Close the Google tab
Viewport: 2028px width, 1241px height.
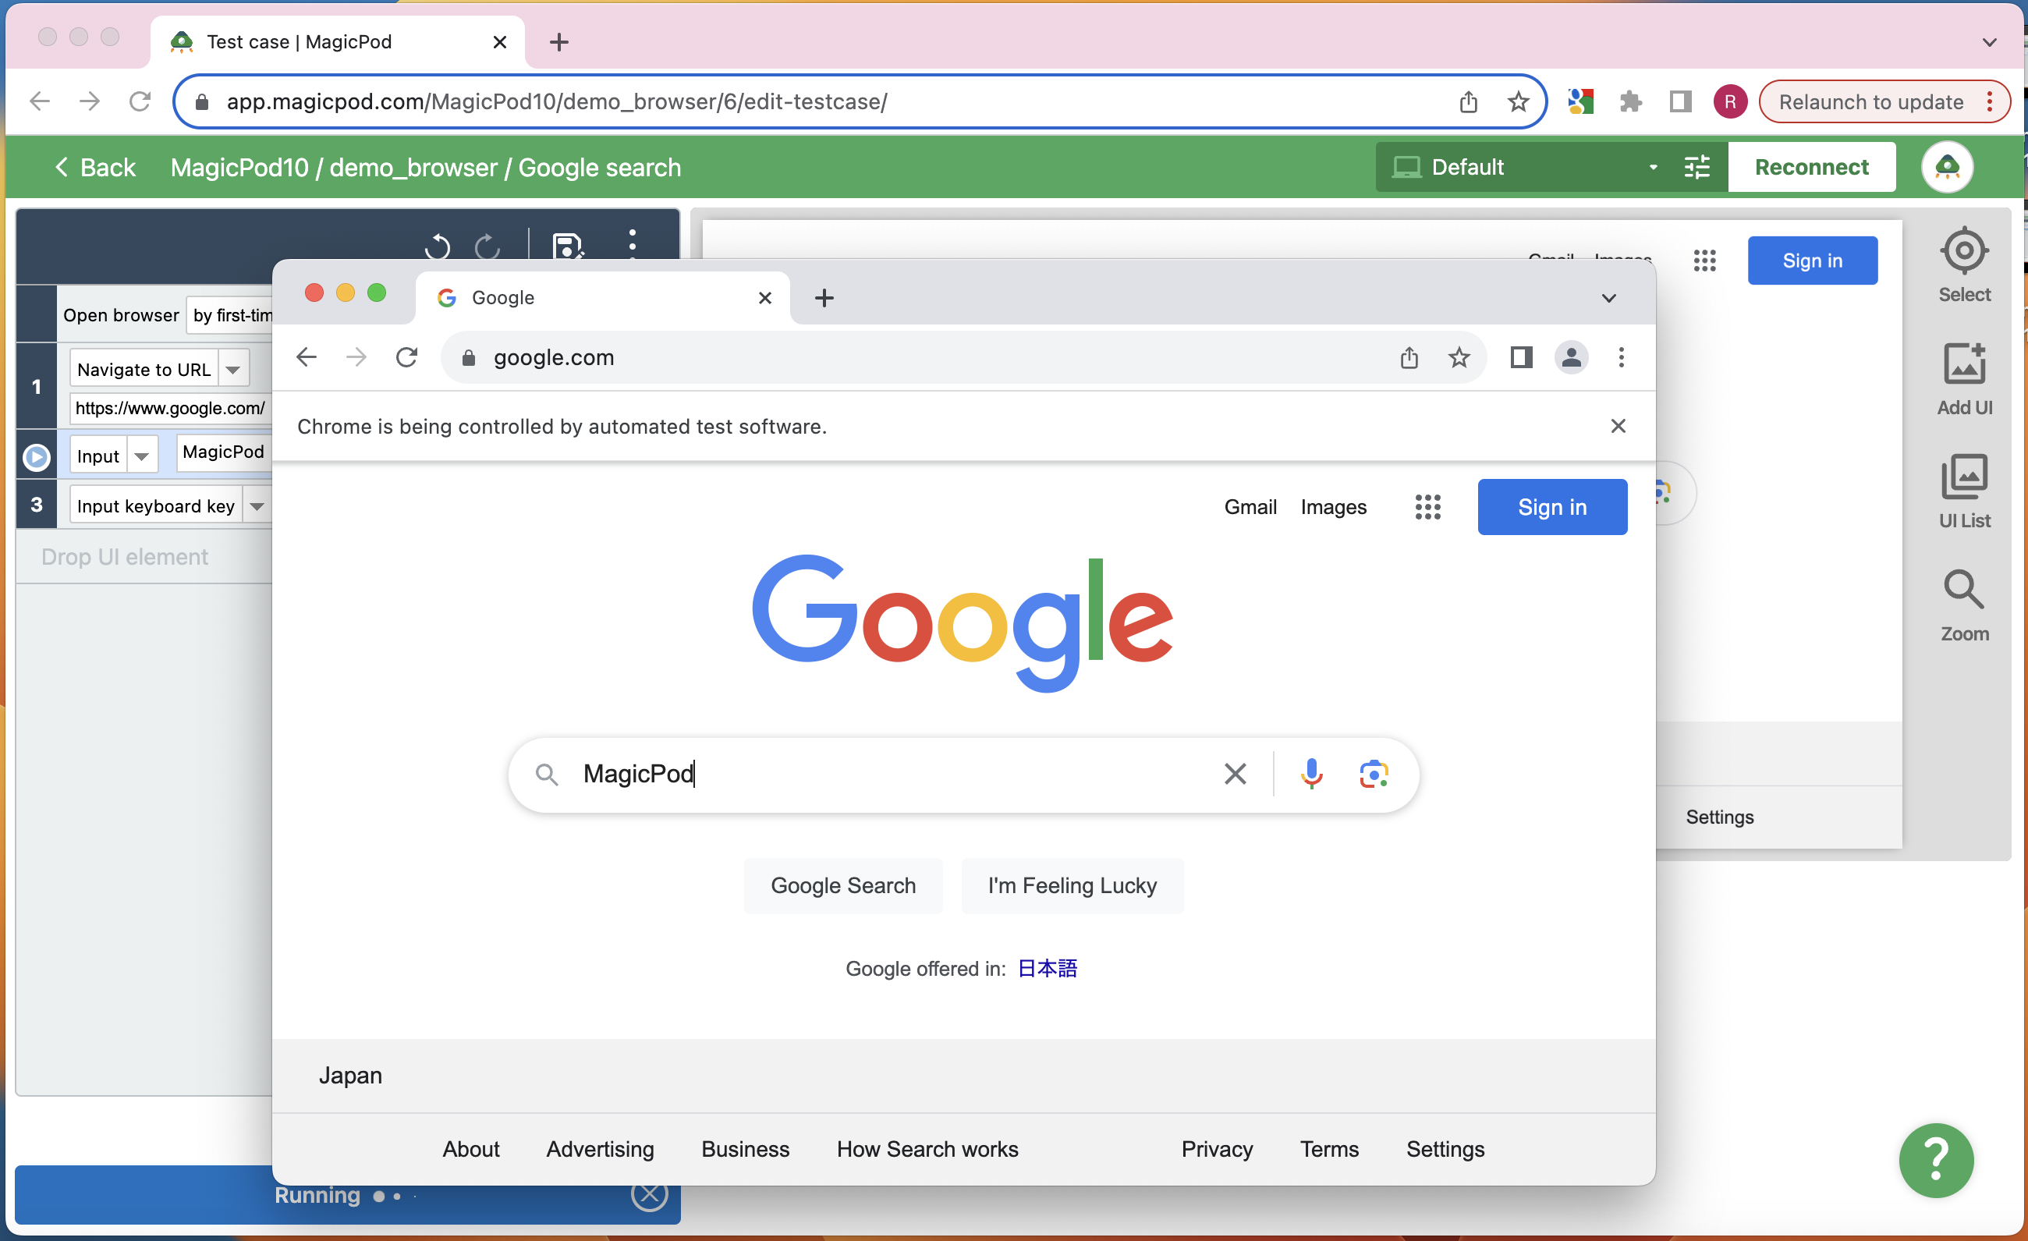click(x=764, y=298)
